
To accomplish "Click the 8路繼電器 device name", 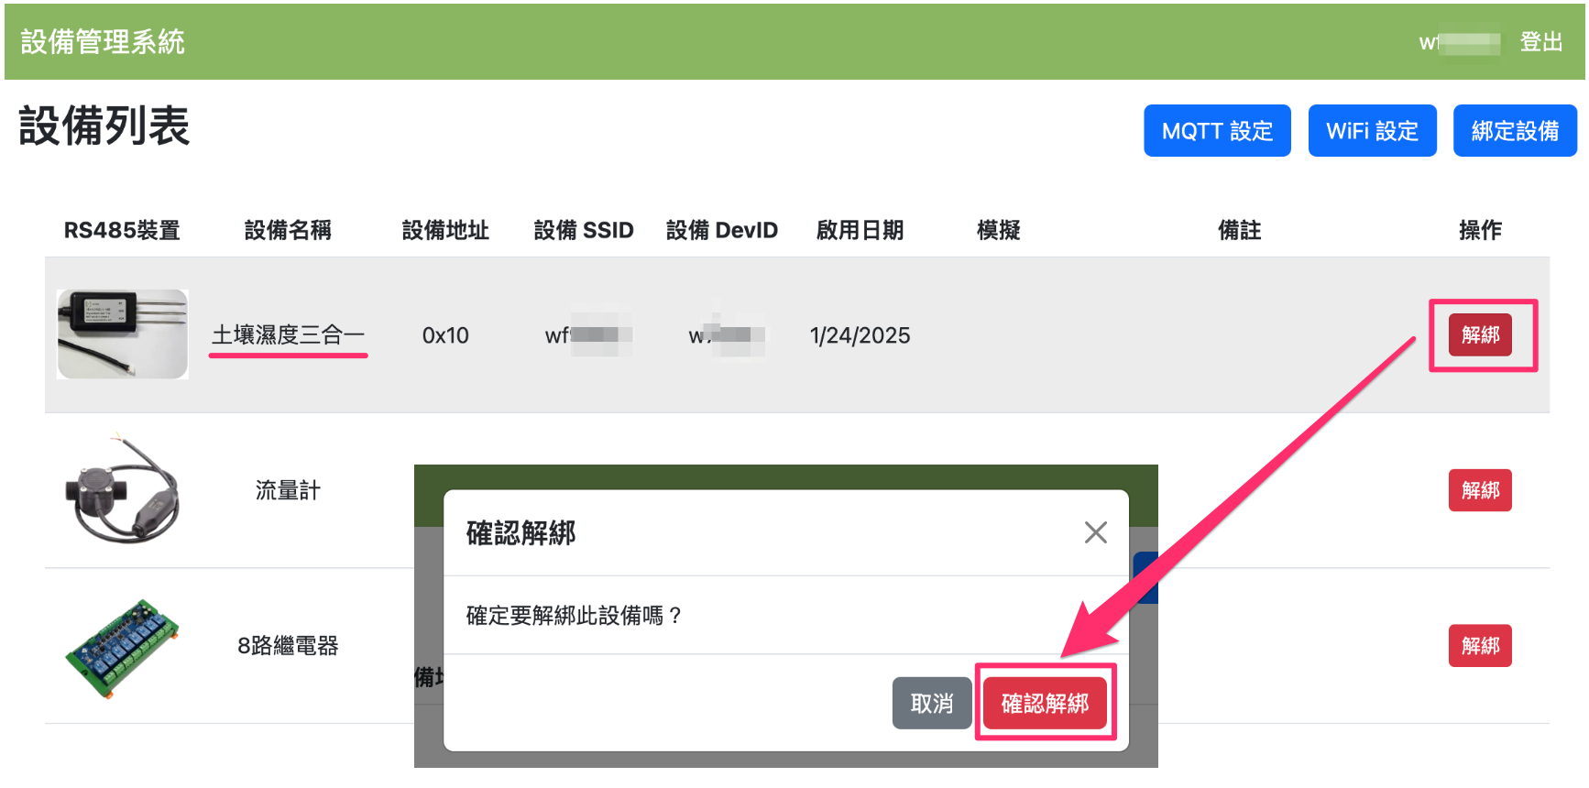I will pyautogui.click(x=288, y=646).
